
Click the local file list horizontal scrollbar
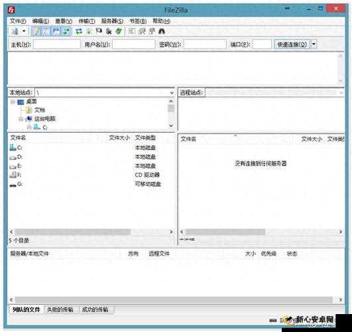tap(91, 232)
